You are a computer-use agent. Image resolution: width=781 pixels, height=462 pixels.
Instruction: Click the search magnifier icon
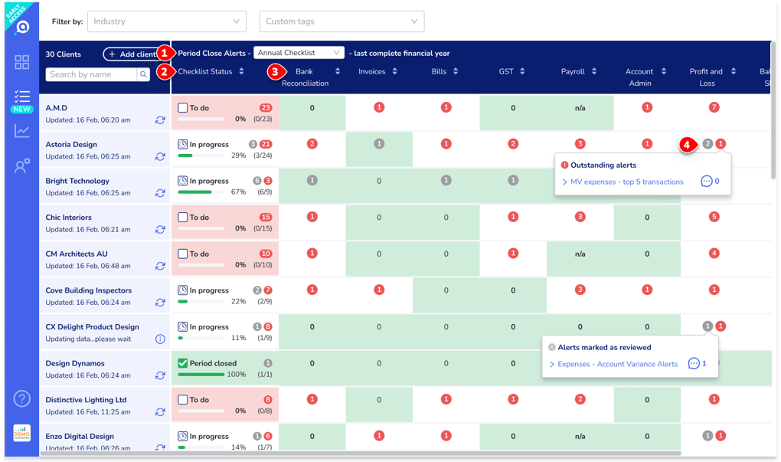tap(143, 74)
